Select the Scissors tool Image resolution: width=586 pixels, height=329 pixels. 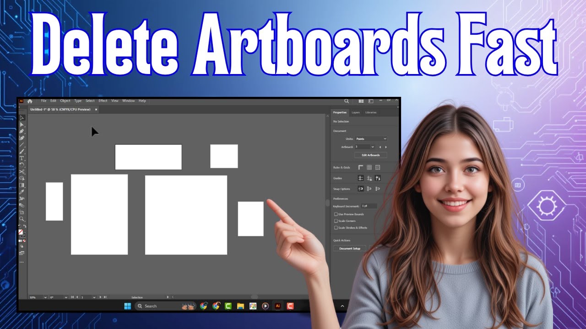pos(22,172)
